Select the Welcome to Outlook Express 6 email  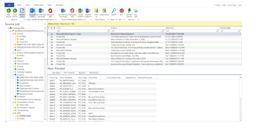coord(144,34)
